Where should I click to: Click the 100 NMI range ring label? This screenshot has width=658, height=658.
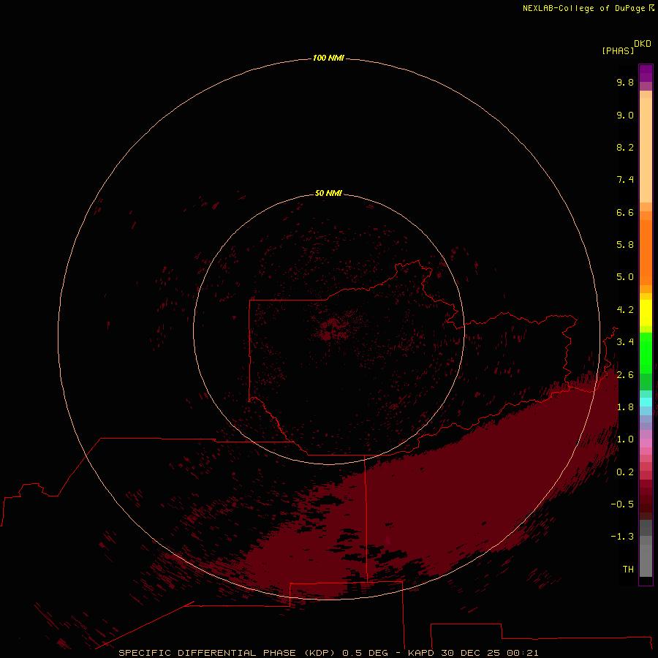(x=328, y=58)
